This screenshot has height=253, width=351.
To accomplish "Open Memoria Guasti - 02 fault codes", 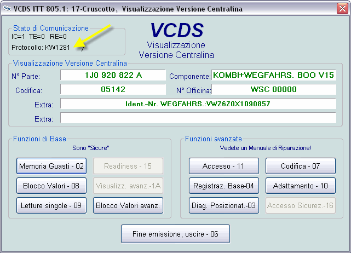I will click(51, 166).
